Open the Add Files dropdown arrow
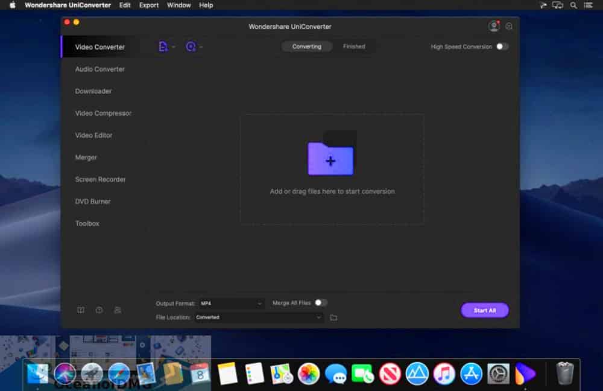603x391 pixels. (174, 47)
